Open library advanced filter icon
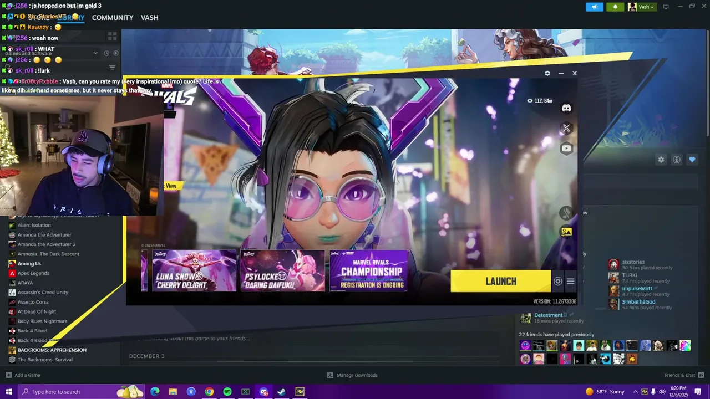 point(113,68)
